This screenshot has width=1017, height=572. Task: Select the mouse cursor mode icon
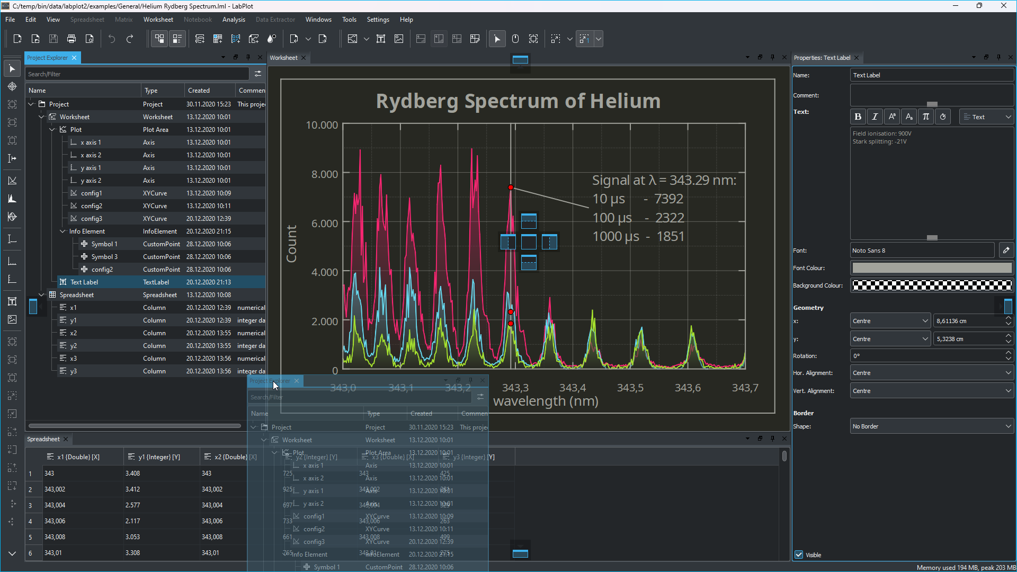497,39
